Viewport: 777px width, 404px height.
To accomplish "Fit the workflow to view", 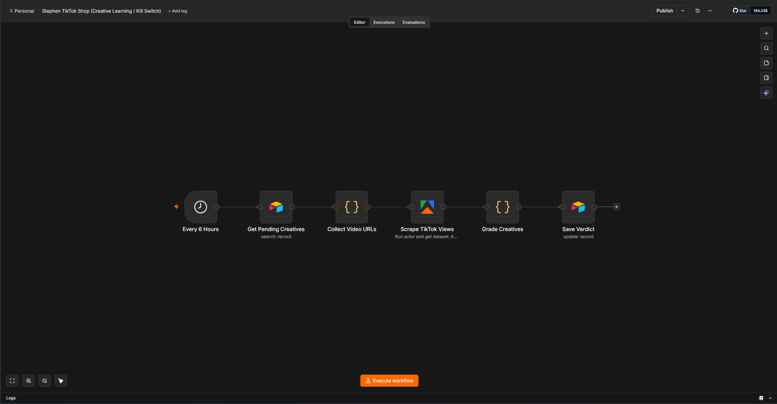I will (12, 381).
